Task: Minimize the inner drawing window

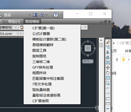Action: pyautogui.click(x=102, y=22)
